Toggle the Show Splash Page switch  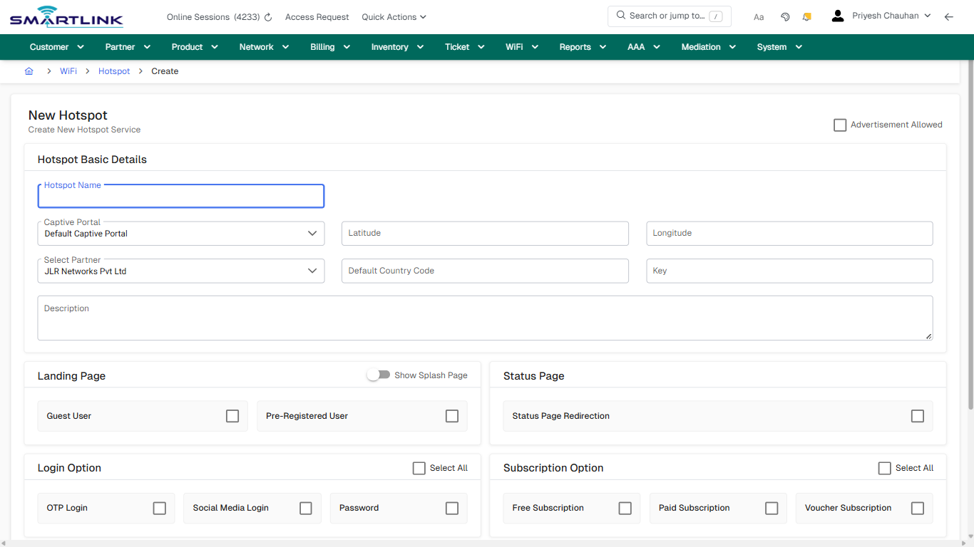379,375
